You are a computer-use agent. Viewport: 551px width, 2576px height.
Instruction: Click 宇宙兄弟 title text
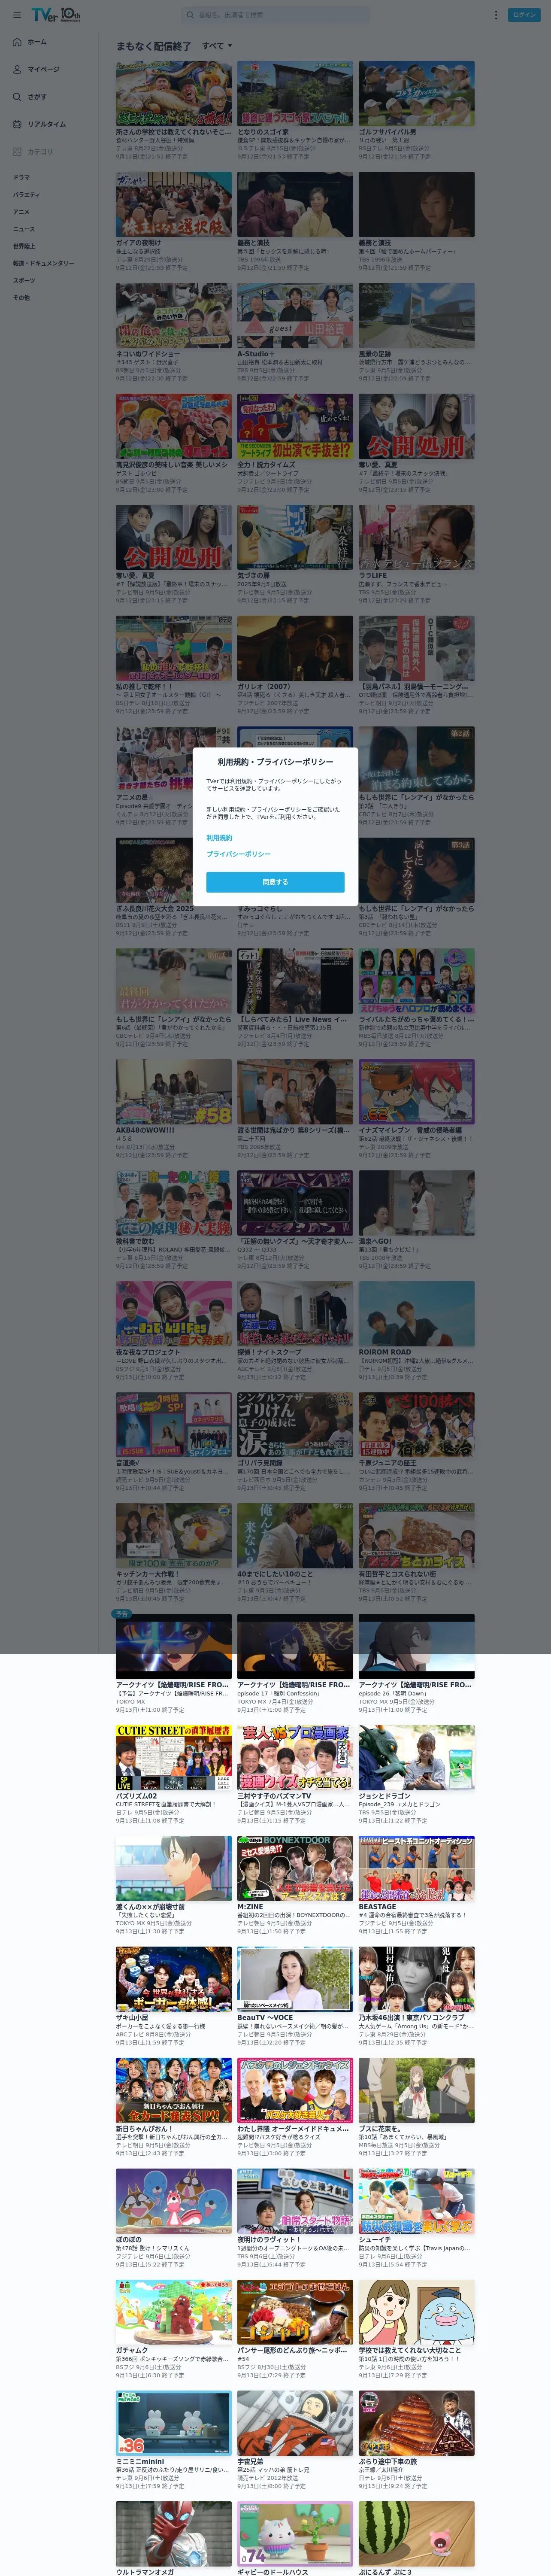click(250, 2462)
